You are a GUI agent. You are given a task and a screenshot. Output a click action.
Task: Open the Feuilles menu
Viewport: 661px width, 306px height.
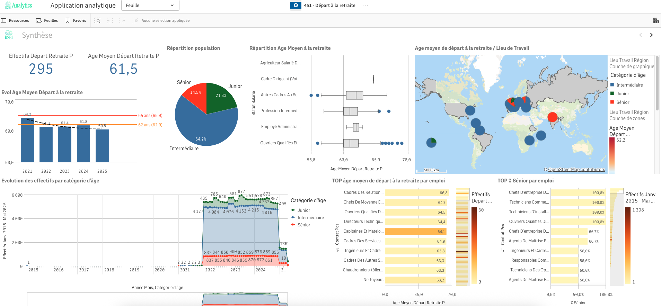tap(47, 21)
